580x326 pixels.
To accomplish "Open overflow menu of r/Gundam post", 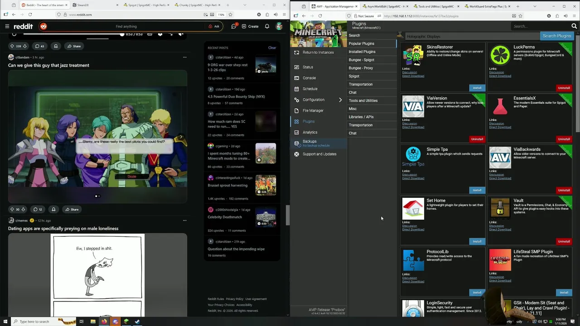I will (184, 58).
